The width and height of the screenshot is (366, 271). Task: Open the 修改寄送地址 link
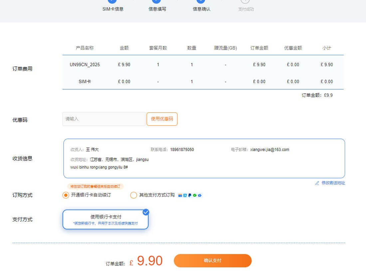tap(333, 183)
